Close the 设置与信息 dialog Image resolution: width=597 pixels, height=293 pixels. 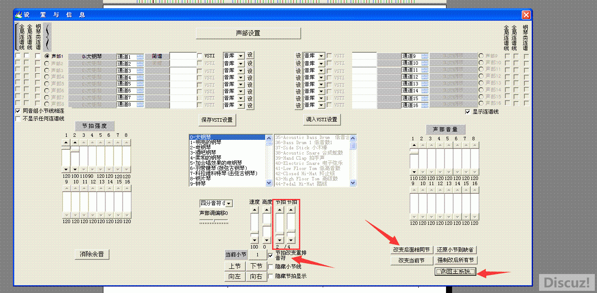tap(526, 15)
